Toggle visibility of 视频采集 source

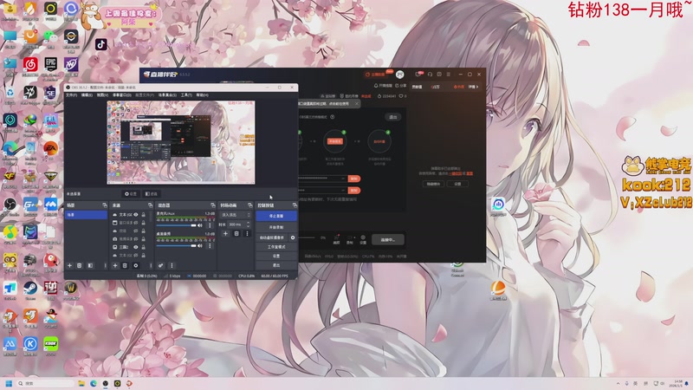tap(136, 239)
